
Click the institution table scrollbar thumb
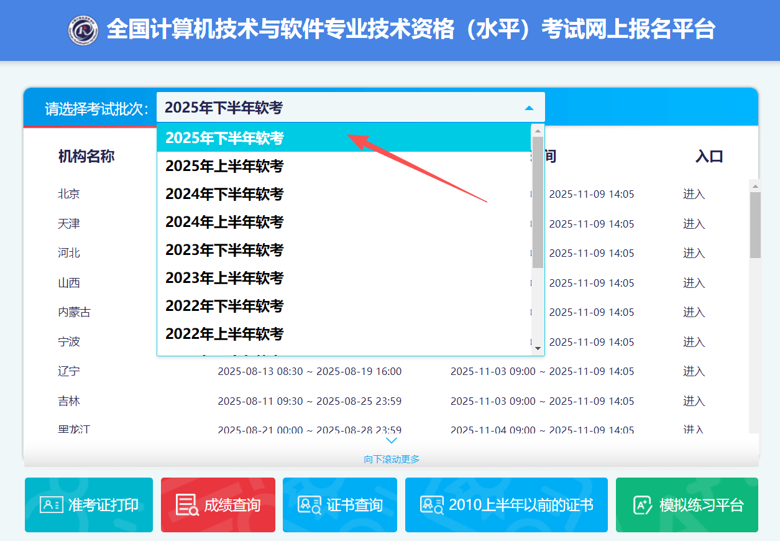tap(755, 224)
